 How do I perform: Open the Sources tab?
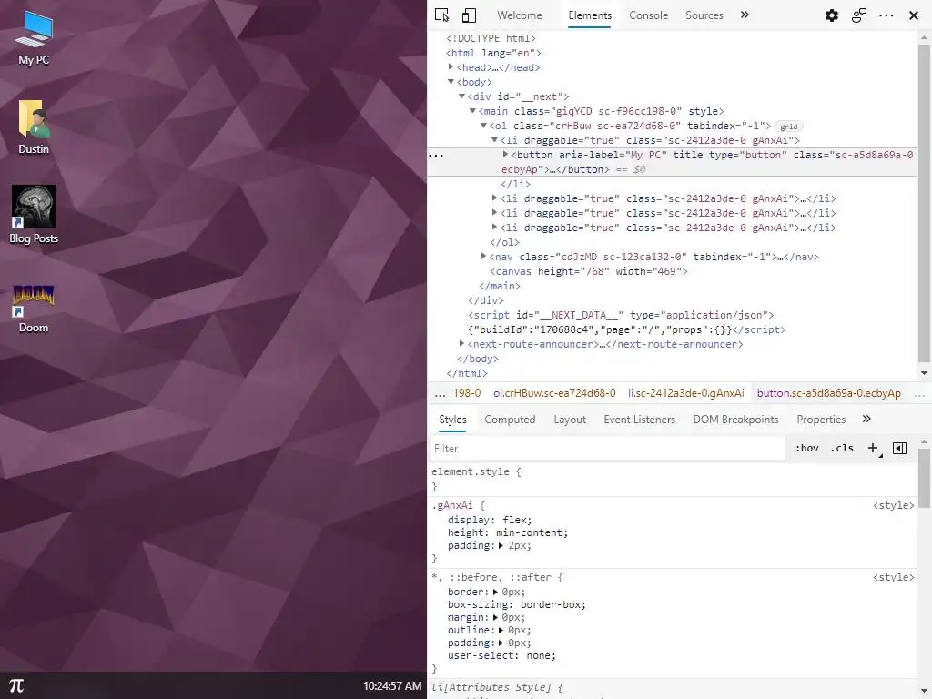click(x=704, y=15)
